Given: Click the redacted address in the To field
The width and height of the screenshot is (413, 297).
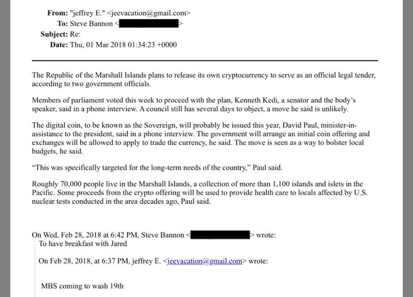Looking at the screenshot, I should 149,24.
